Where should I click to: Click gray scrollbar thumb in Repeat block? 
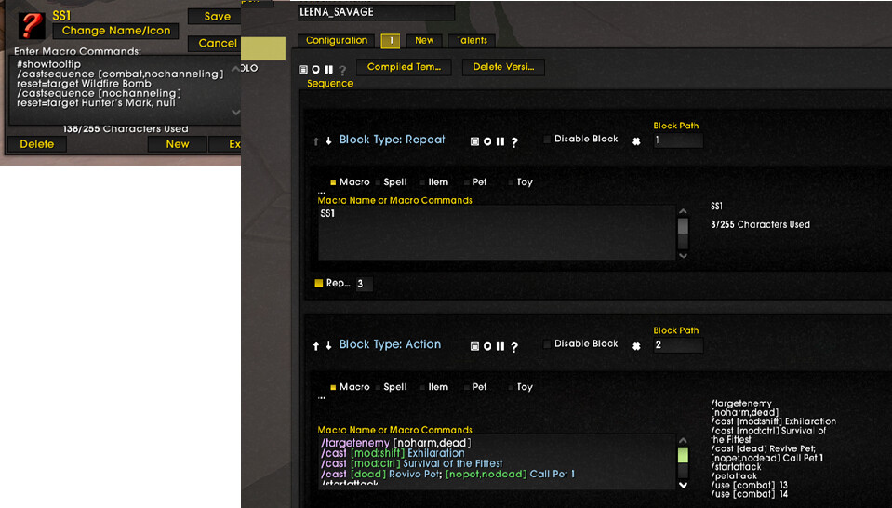(x=684, y=226)
